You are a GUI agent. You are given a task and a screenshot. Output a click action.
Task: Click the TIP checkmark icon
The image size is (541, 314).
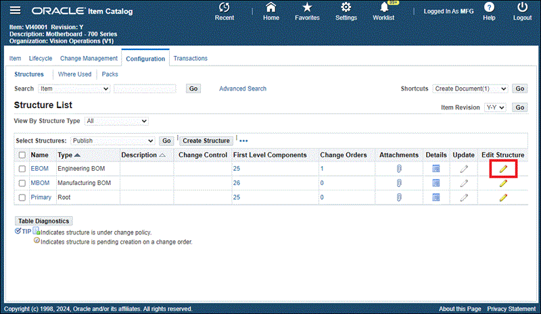click(18, 231)
